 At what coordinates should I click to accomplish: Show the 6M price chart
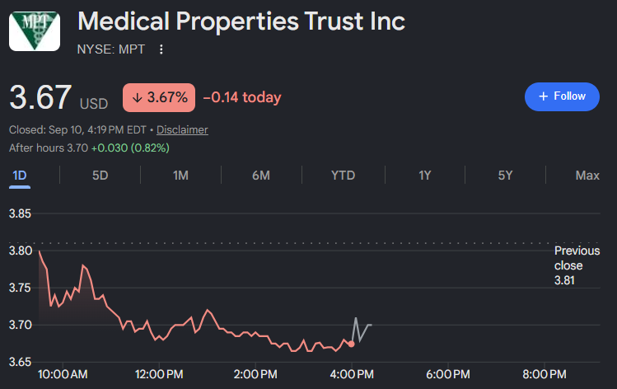click(x=261, y=176)
